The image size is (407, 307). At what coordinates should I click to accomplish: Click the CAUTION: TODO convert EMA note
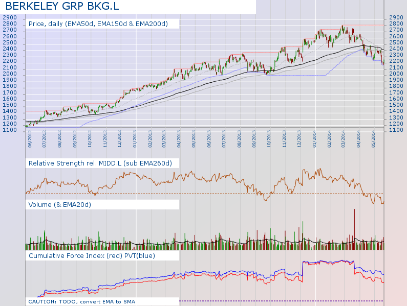click(81, 302)
